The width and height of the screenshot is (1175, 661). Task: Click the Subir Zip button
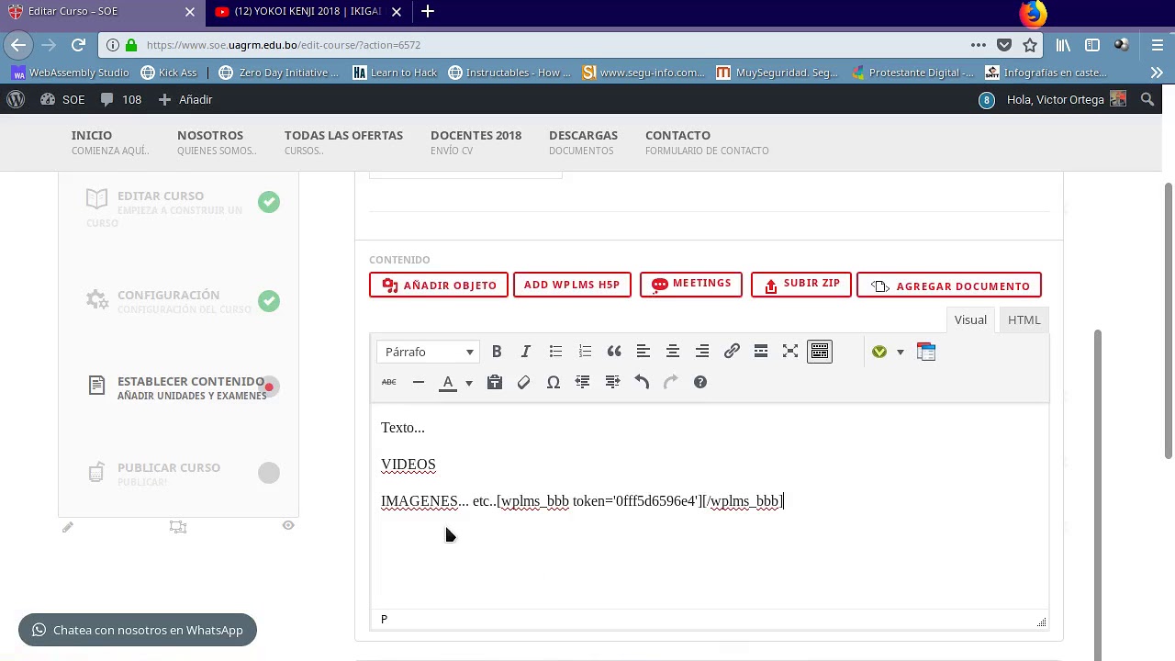[x=801, y=285]
